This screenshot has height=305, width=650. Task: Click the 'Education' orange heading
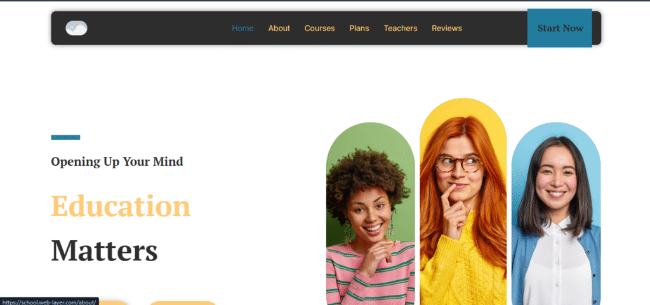pos(121,206)
